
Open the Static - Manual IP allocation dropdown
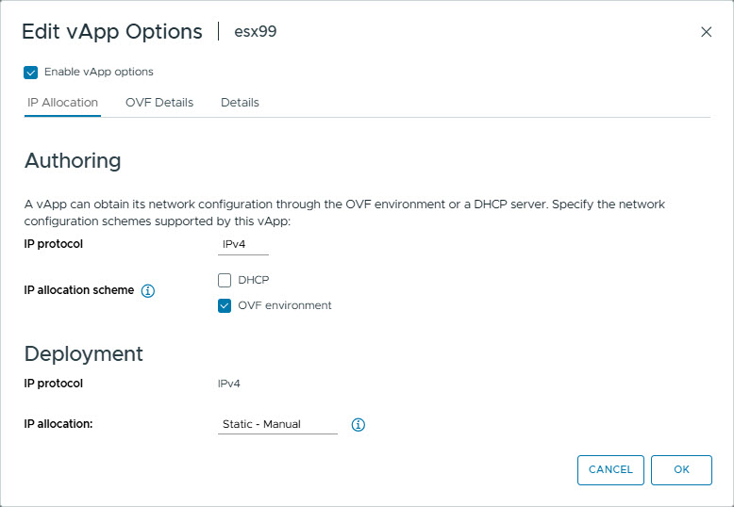(x=277, y=424)
